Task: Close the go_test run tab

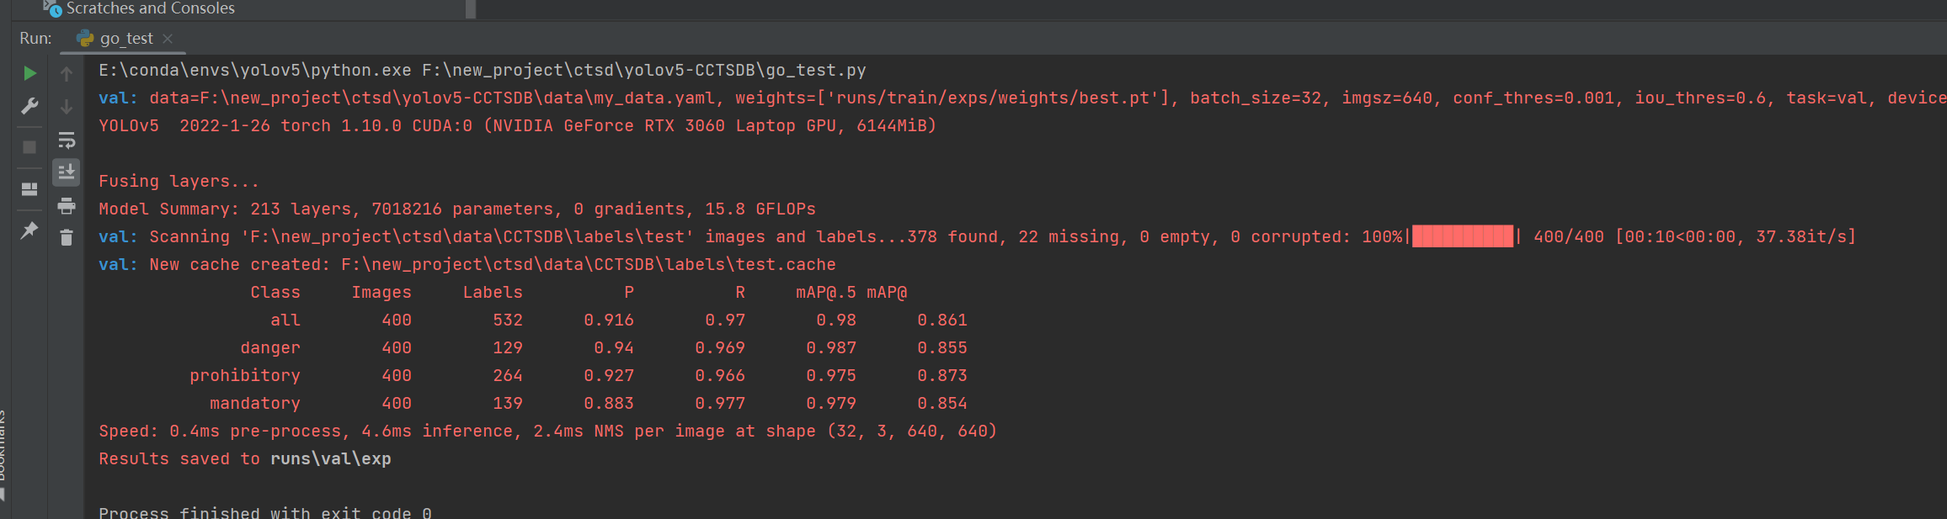Action: point(168,39)
